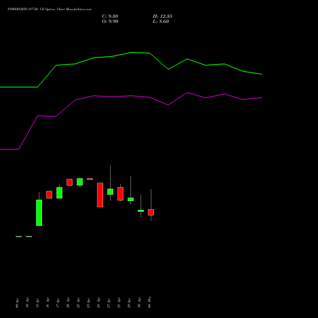Click the high value H: 12.35

click(162, 17)
